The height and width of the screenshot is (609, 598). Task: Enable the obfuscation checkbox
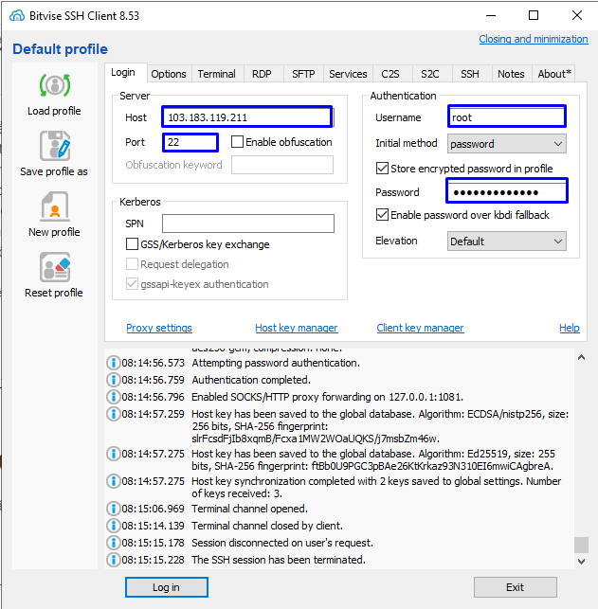tap(238, 142)
